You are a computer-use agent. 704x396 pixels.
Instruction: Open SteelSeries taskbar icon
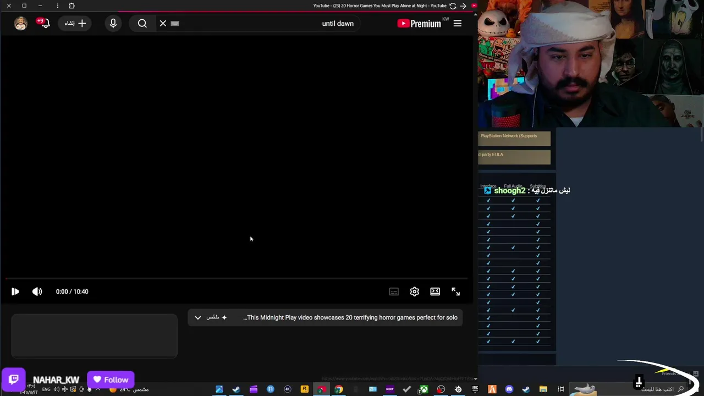[458, 389]
